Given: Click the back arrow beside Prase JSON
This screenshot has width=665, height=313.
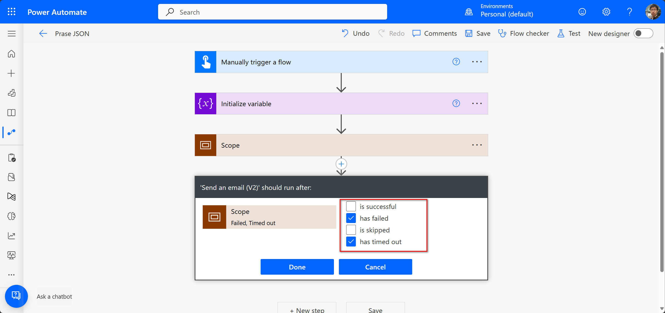Looking at the screenshot, I should (43, 33).
